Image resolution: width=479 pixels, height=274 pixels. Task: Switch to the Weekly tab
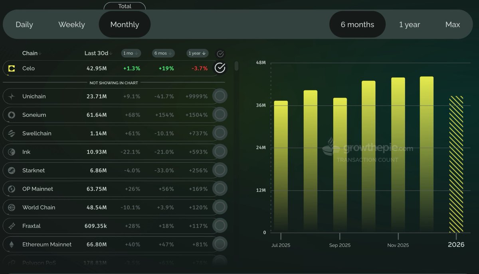click(71, 25)
